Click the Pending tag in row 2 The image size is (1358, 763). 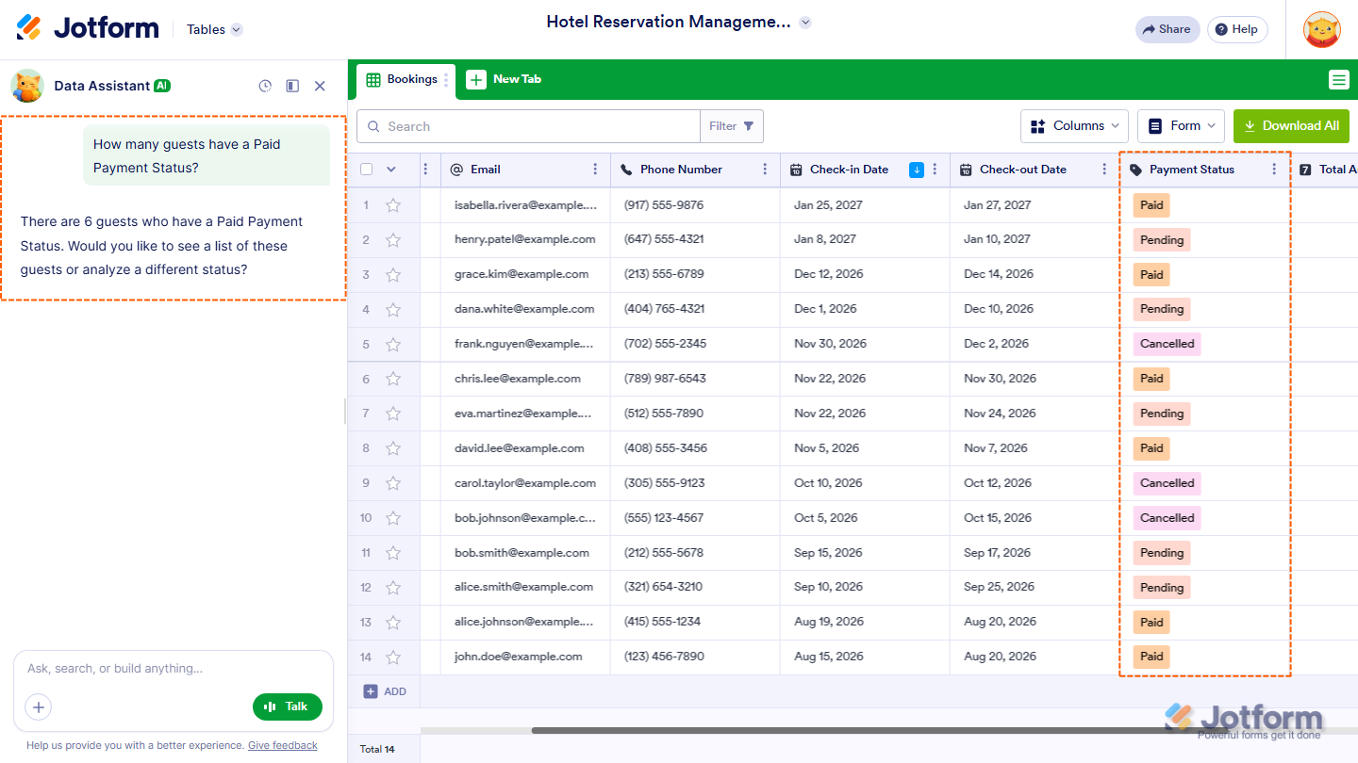pyautogui.click(x=1162, y=240)
